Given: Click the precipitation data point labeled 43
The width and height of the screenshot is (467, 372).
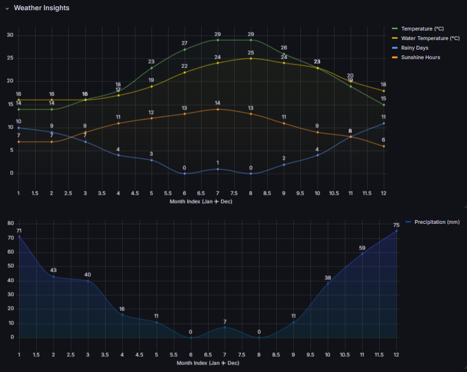Looking at the screenshot, I should (53, 277).
